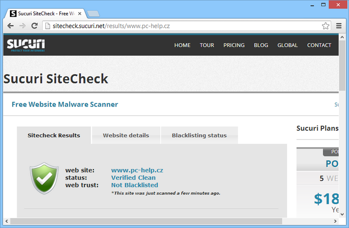Click the horizontal scrollbar thumb
Viewport: 349px width, 228px height.
[146, 221]
